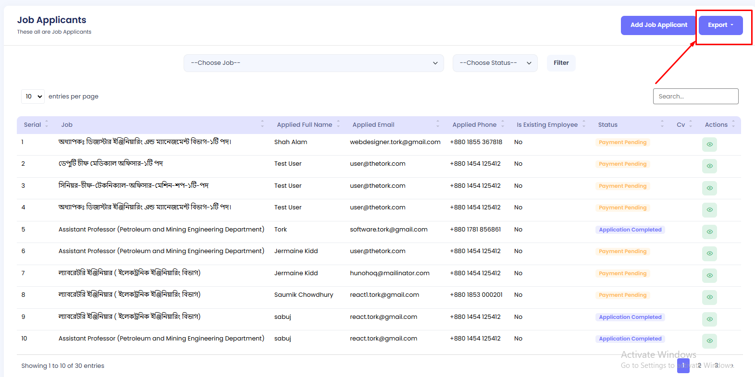Screen dimensions: 755x377
Task: View applicant Tork's details eye icon
Action: click(709, 231)
